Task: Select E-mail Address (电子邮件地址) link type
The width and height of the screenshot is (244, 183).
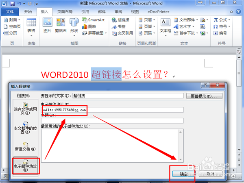Action: coord(25,166)
